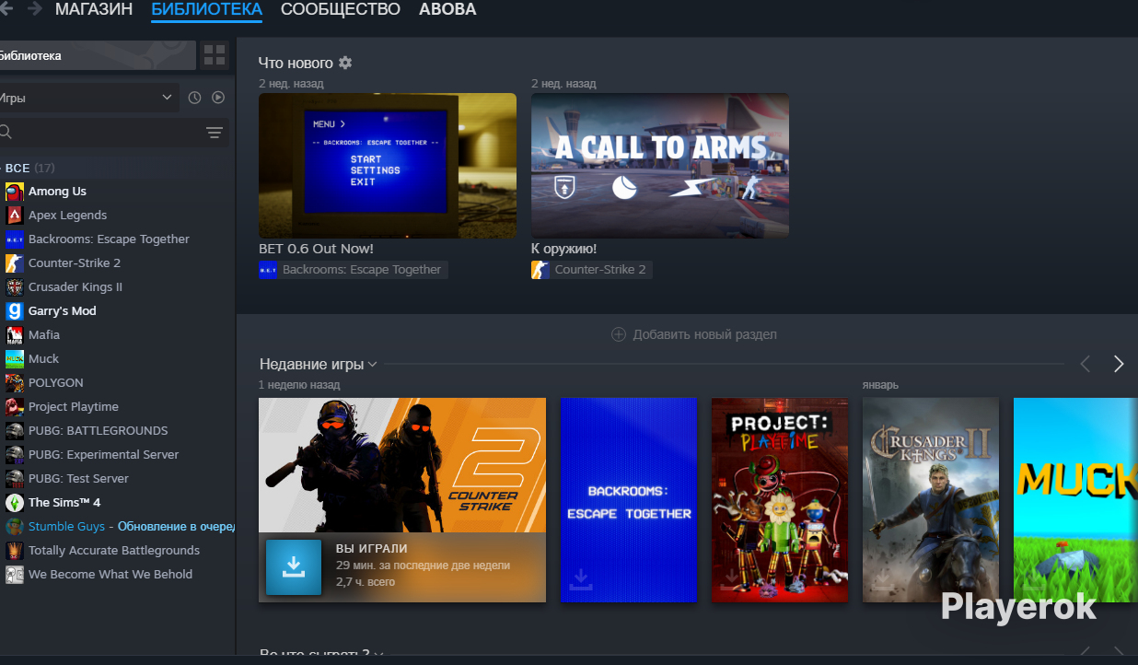Select PUBG: Test Server entry

(x=78, y=479)
